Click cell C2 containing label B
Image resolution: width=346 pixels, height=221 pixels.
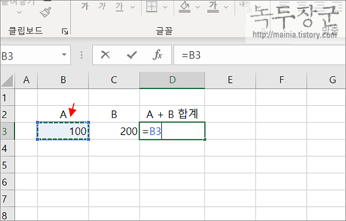pos(114,114)
